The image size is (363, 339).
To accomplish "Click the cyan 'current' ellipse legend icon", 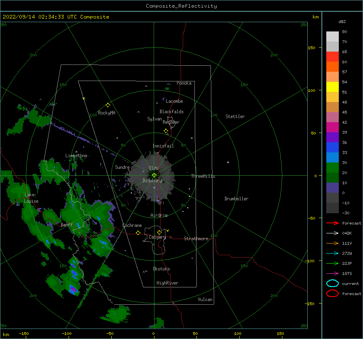I will coord(332,283).
